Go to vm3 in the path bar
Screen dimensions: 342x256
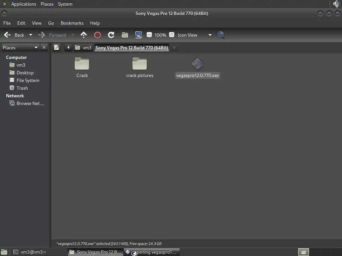click(83, 48)
